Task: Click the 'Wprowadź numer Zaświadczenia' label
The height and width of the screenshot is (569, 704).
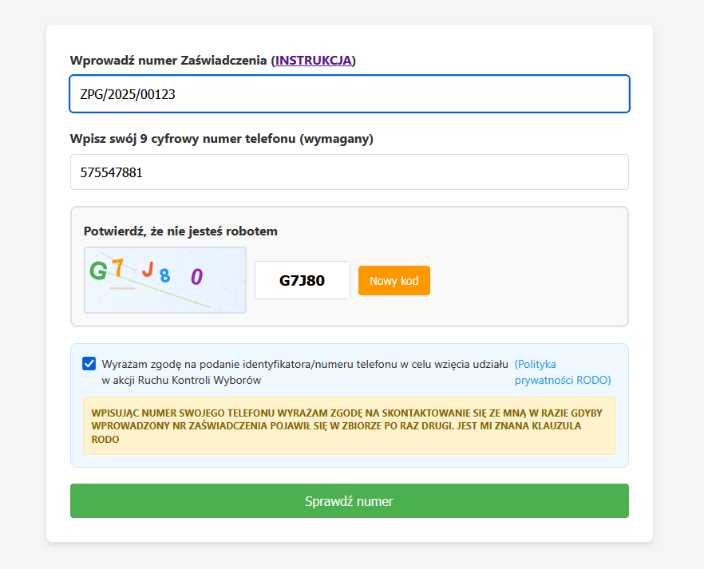Action: [x=170, y=60]
